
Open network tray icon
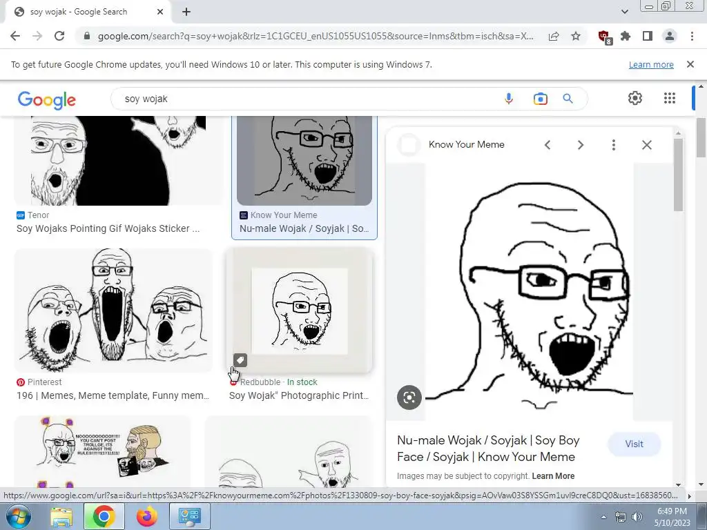coord(621,517)
